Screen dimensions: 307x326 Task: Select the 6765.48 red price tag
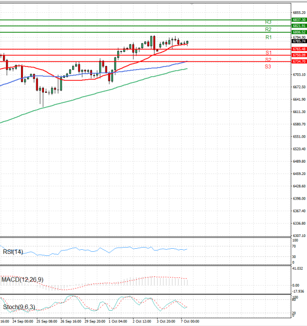298,49
